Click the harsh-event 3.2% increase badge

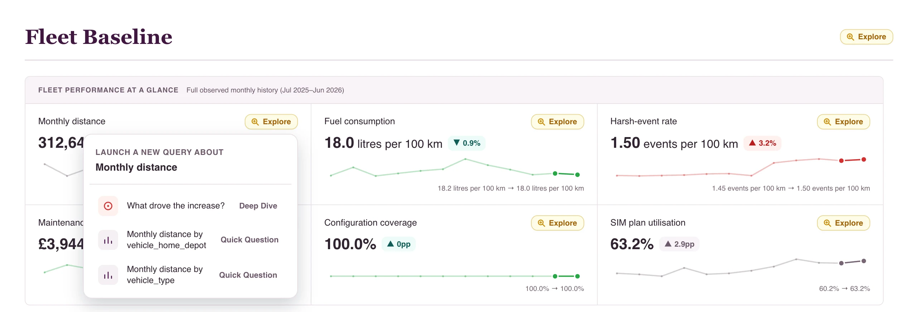tap(763, 143)
